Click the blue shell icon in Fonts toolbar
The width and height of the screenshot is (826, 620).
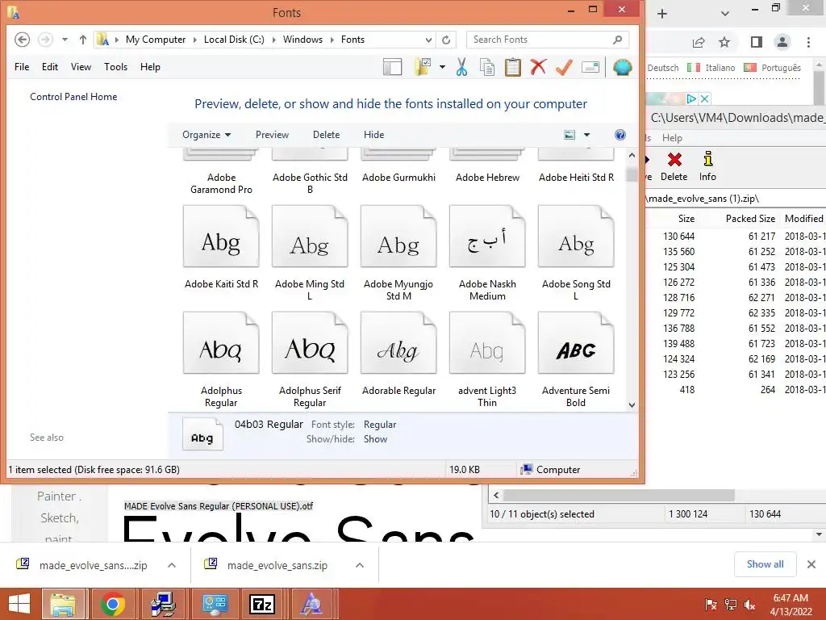(622, 67)
